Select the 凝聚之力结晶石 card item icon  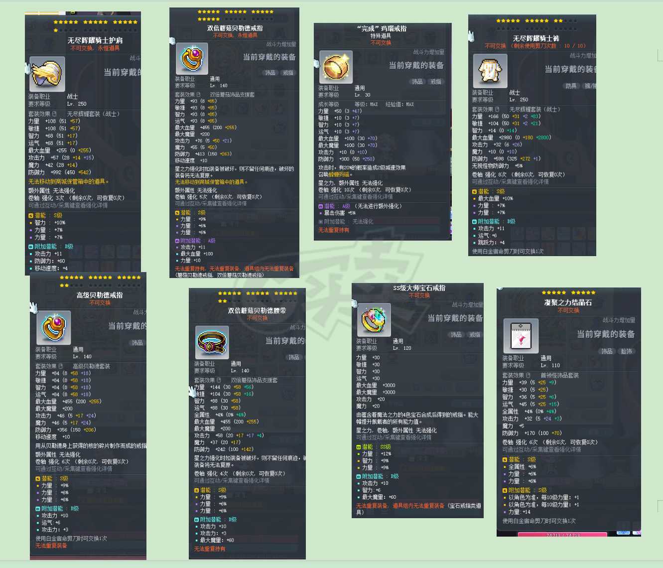point(521,336)
